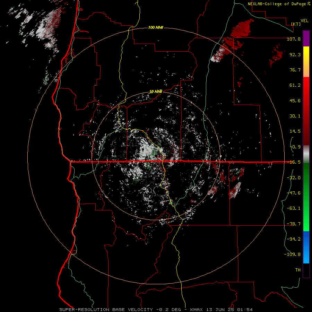Click the -63.1 legend value
The image size is (312, 312).
tap(294, 208)
